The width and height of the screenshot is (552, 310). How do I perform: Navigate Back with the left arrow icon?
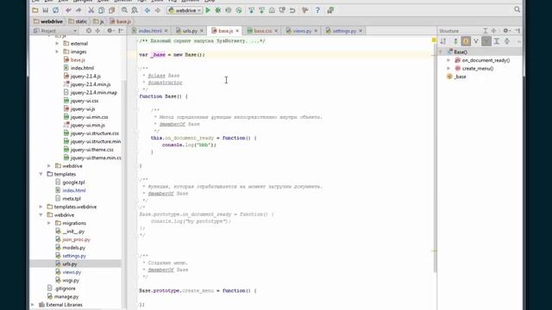(147, 10)
